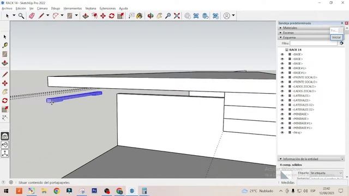349x196 pixels.
Task: Select the arrow Select tool in top toolbar
Action: (x=7, y=16)
